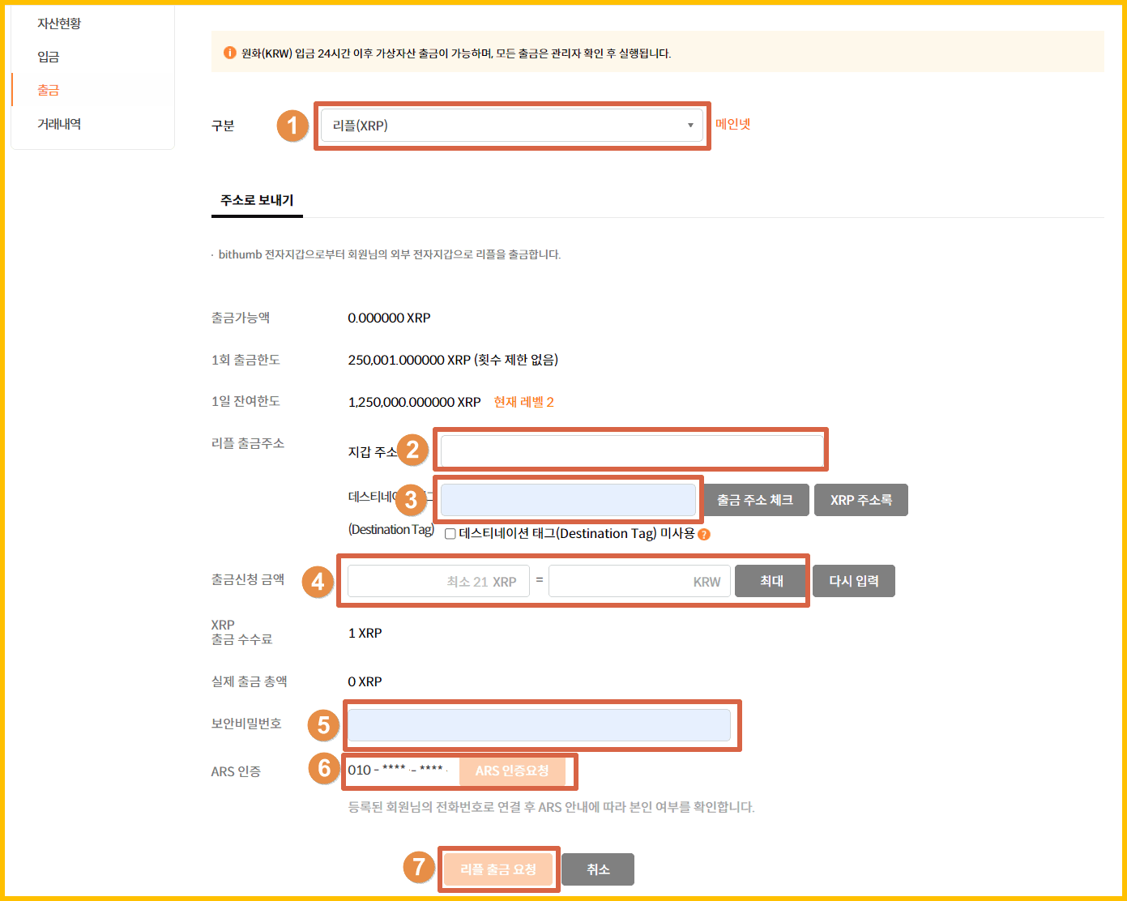Open the 리플(XRP) currency dropdown
Image resolution: width=1127 pixels, height=901 pixels.
[x=510, y=126]
